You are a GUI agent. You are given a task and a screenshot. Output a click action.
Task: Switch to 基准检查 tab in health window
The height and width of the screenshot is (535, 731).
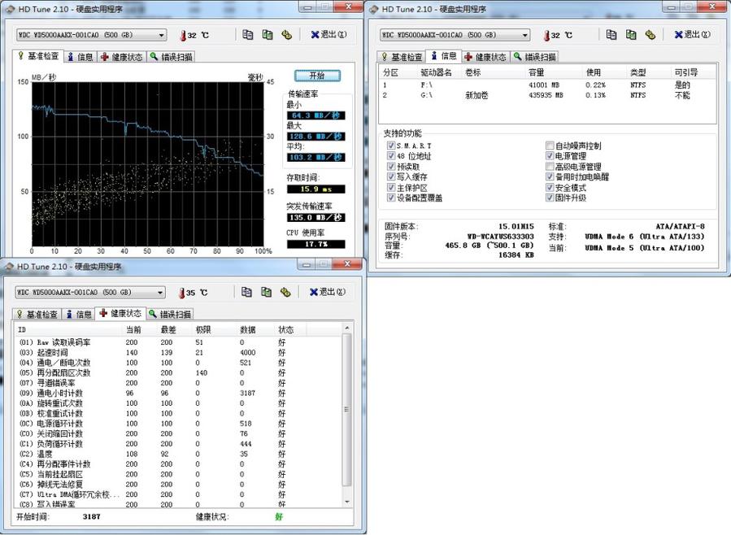coord(37,315)
